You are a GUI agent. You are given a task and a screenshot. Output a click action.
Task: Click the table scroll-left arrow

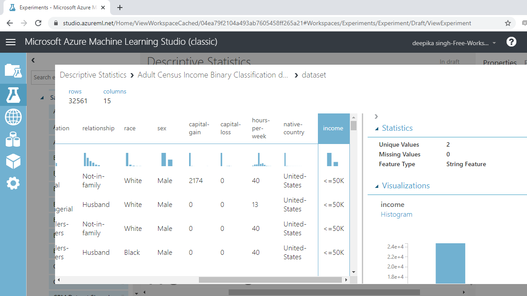59,280
